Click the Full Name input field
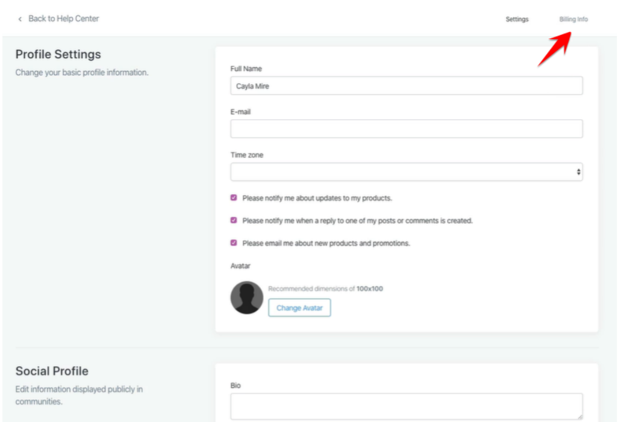 [x=407, y=85]
